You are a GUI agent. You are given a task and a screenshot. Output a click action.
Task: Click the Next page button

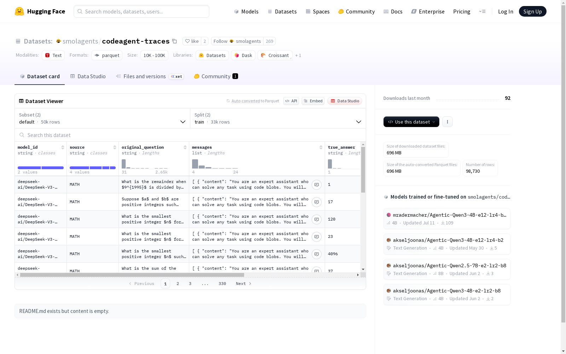click(x=244, y=284)
